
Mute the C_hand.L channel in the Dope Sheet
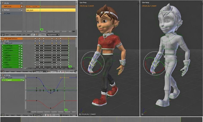(19, 65)
